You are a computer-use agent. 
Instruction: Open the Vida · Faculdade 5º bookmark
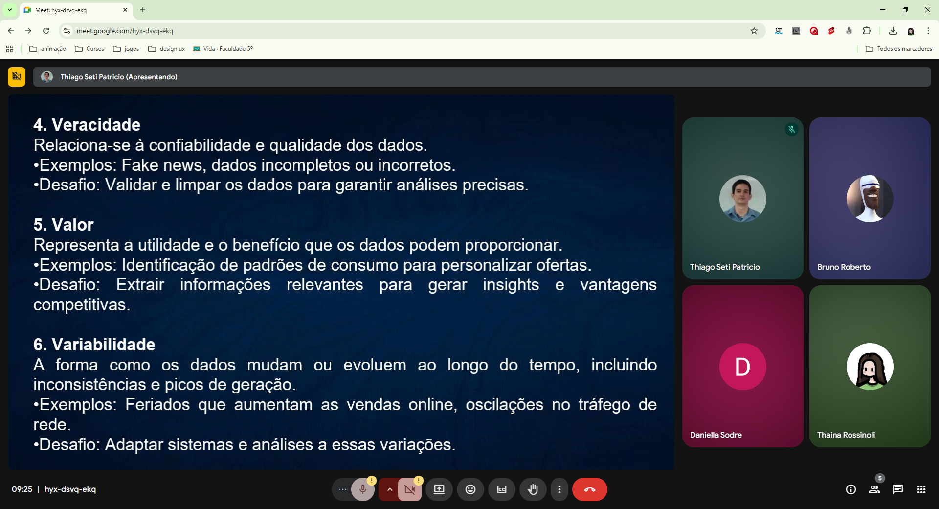coord(223,49)
